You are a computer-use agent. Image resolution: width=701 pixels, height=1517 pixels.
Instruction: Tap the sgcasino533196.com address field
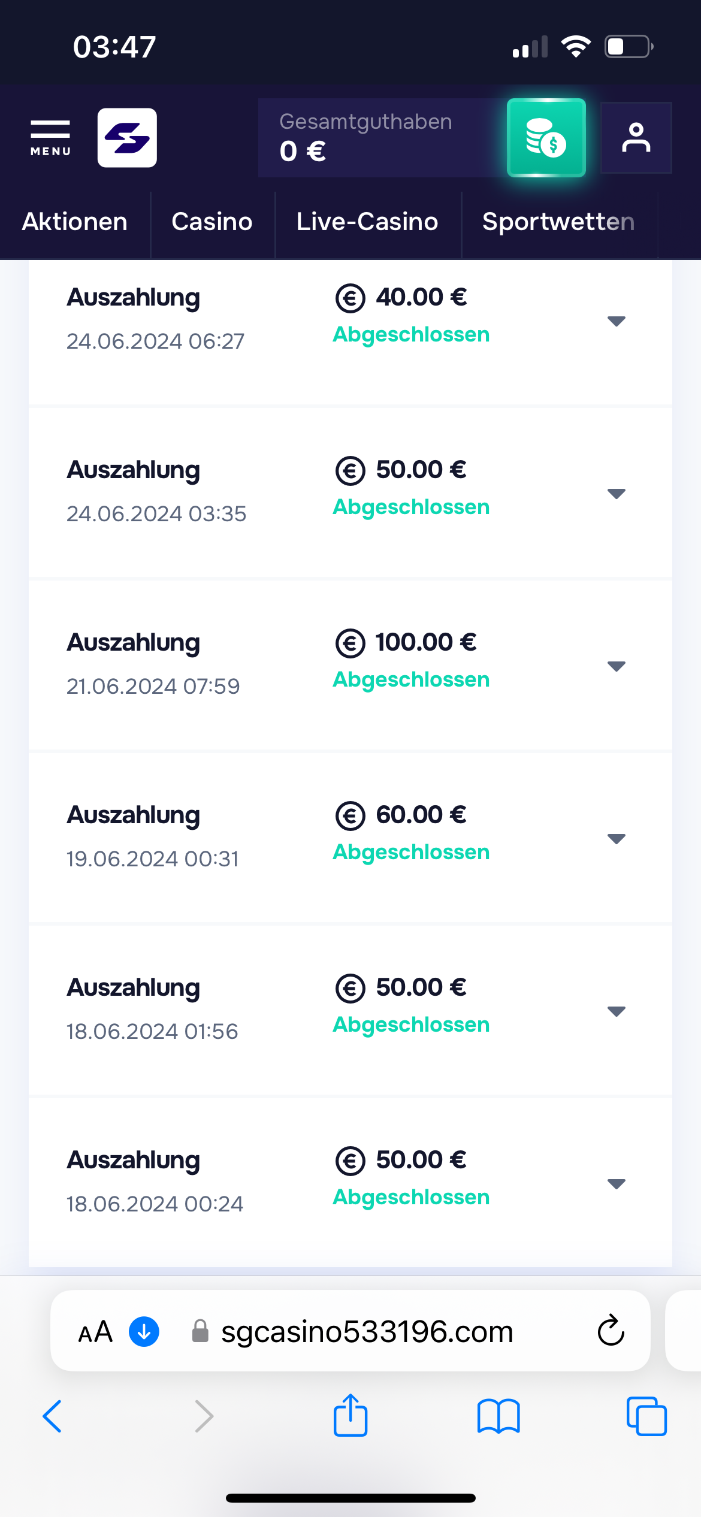pyautogui.click(x=367, y=1331)
